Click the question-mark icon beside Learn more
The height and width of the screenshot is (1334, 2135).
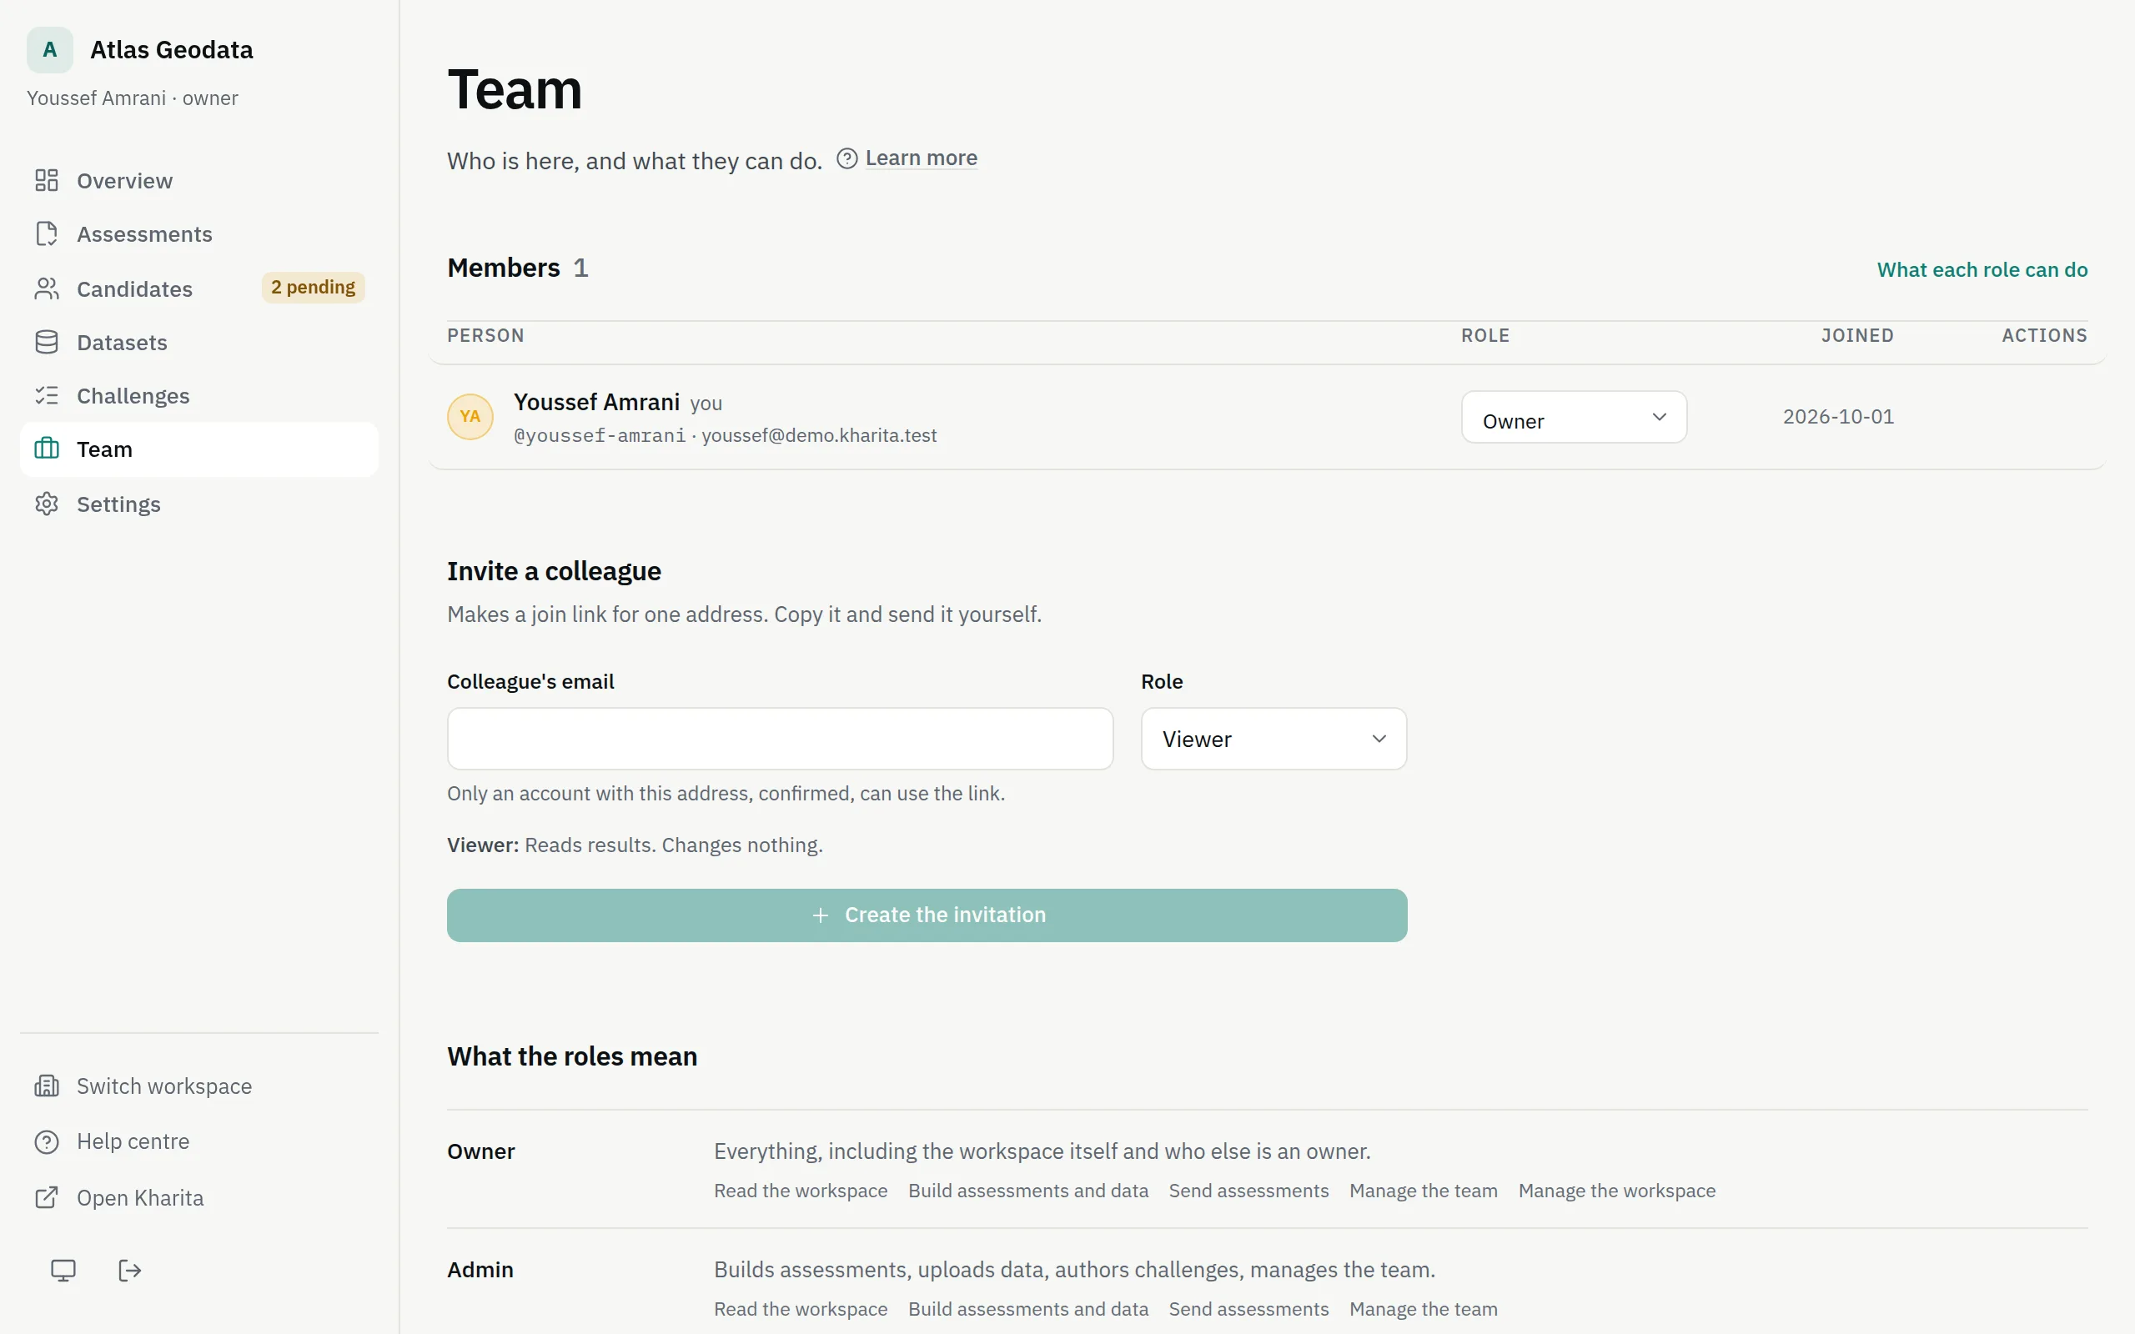point(847,158)
